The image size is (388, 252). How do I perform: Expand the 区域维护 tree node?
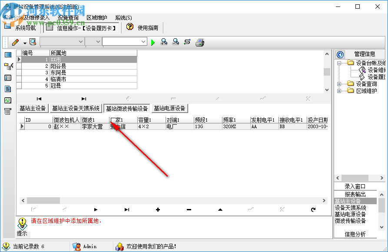[x=338, y=91]
